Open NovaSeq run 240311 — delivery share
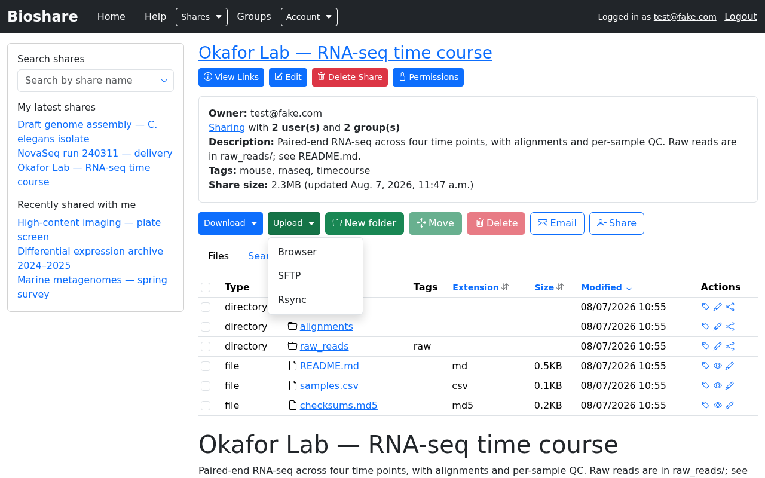The image size is (765, 478). point(95,154)
